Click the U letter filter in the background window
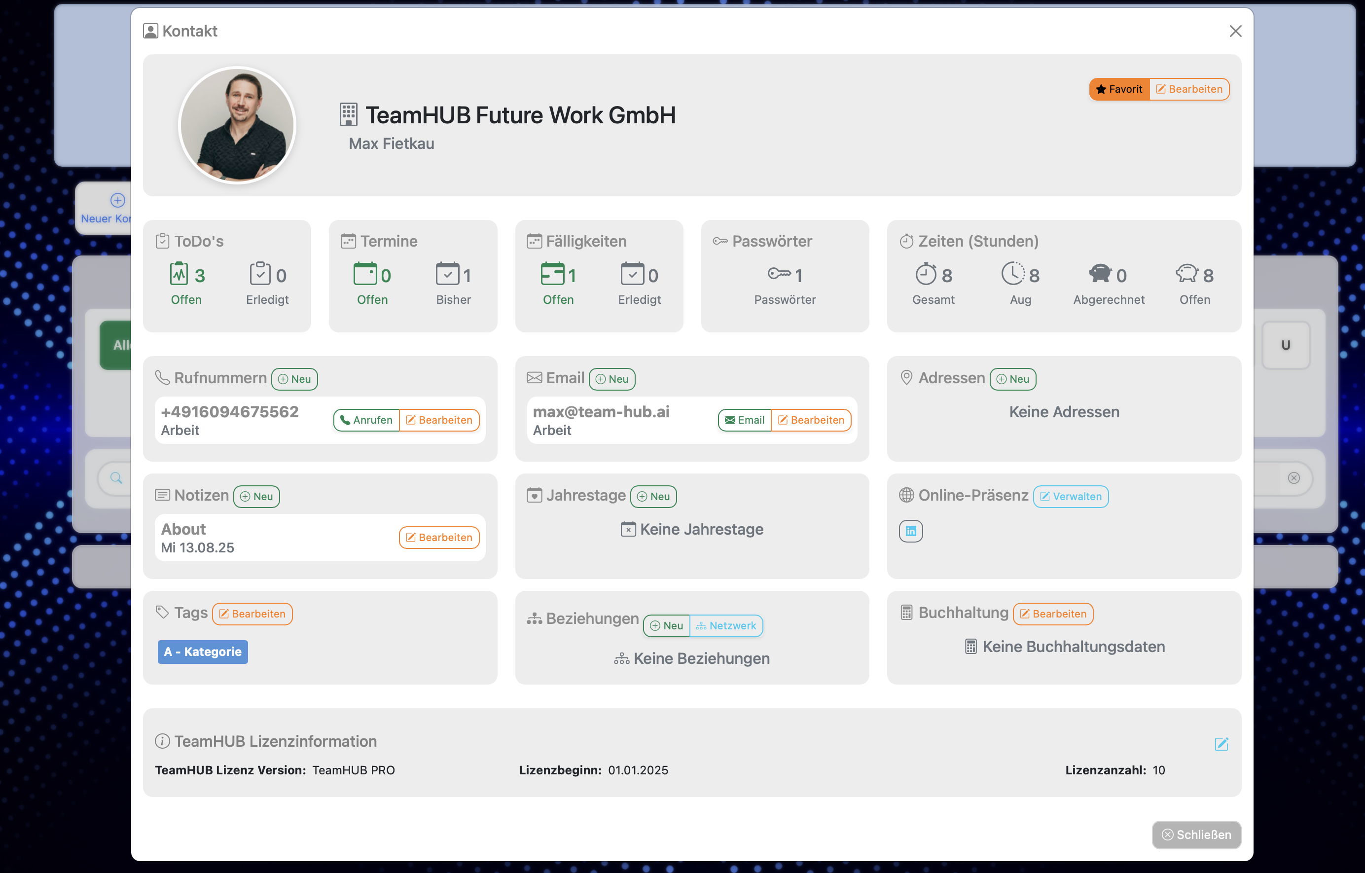 tap(1286, 345)
